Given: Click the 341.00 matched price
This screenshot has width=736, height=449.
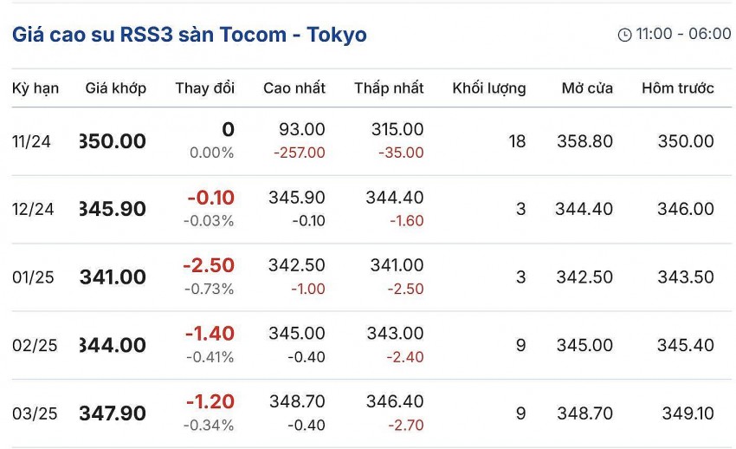Looking at the screenshot, I should coord(113,277).
